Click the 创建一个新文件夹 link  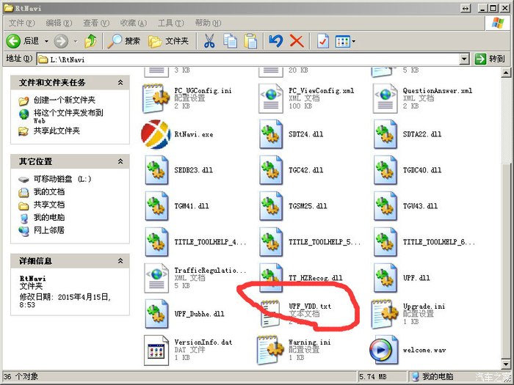tap(65, 100)
